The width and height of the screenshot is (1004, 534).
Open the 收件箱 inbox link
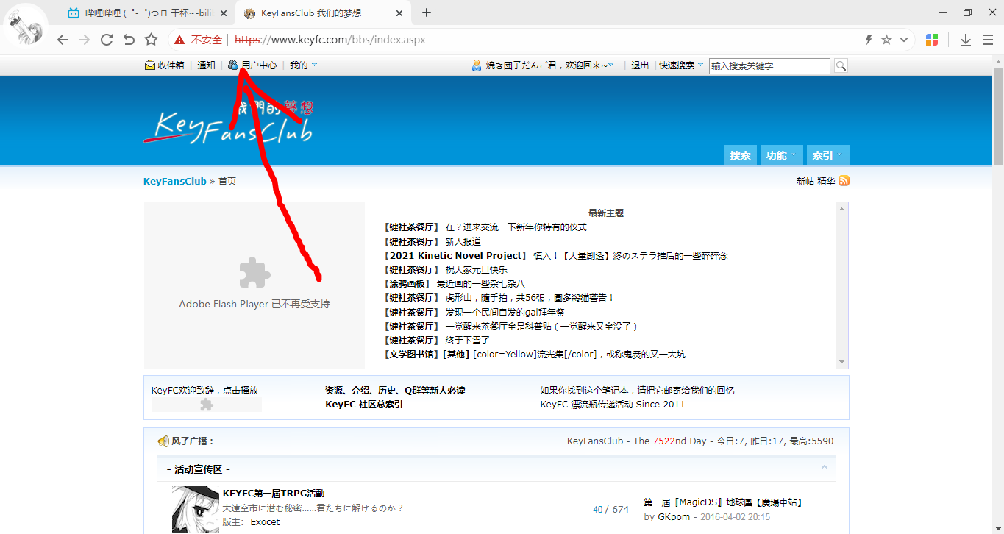(171, 65)
